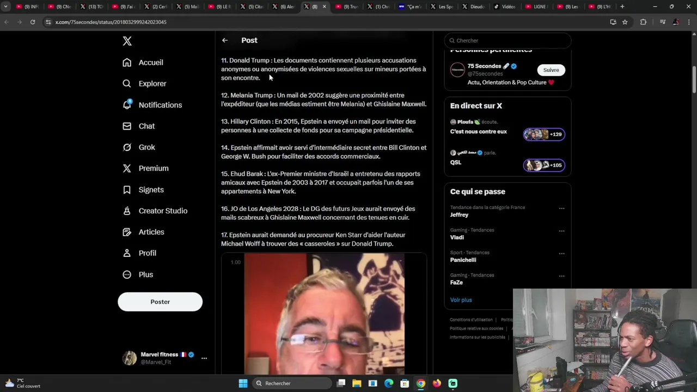Click the Marvel fitness profile avatar
This screenshot has width=697, height=392.
point(130,358)
